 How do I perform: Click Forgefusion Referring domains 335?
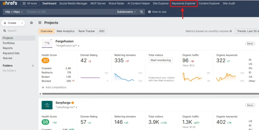tap(119, 60)
